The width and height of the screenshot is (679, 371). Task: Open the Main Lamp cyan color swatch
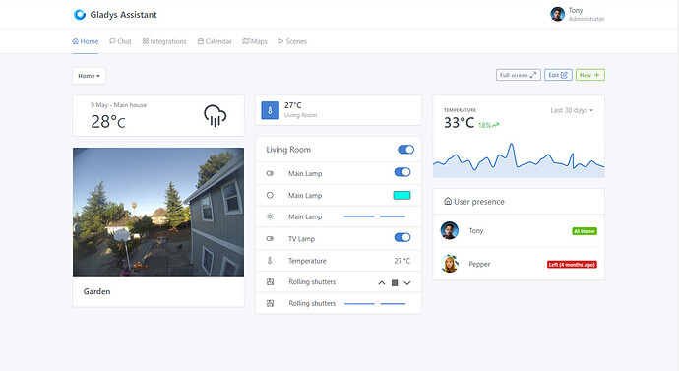click(x=401, y=195)
